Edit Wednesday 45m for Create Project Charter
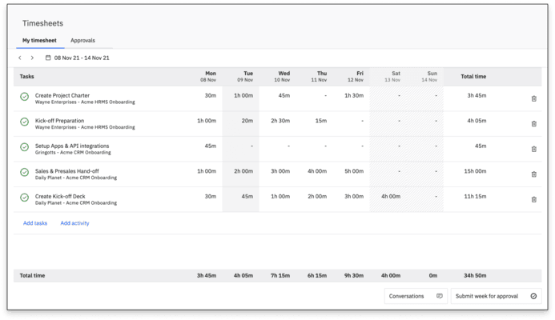Viewport: 555px width, 320px height. click(x=284, y=95)
